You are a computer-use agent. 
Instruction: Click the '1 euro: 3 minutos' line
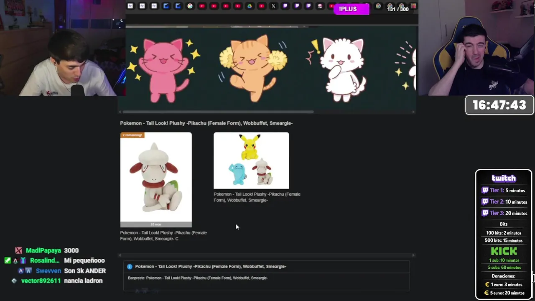pos(504,285)
